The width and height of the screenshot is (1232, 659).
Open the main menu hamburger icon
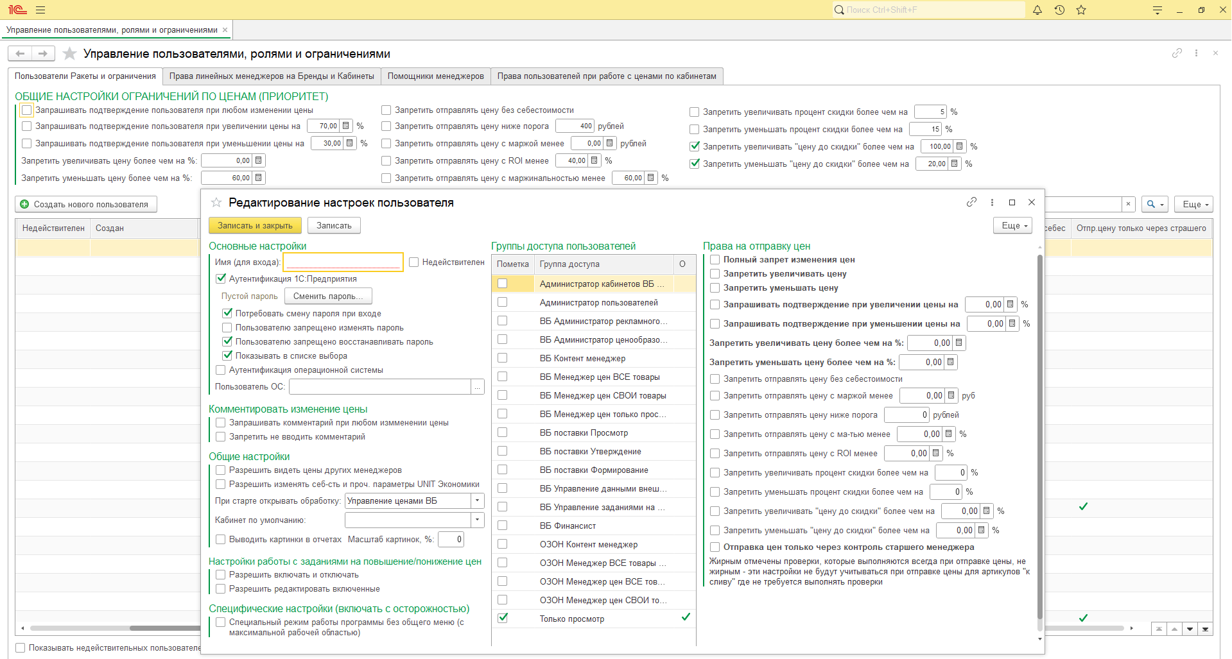click(40, 10)
